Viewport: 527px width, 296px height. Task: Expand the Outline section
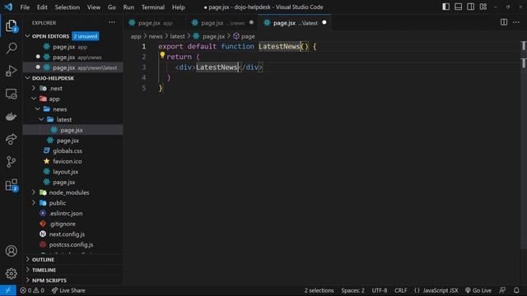click(x=72, y=260)
